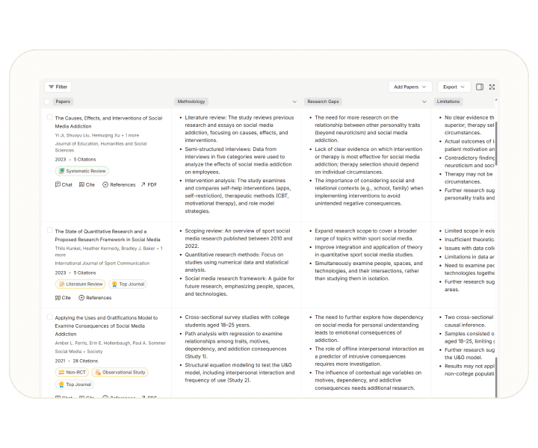Expand the Research Gaps column chevron
The height and width of the screenshot is (448, 538).
(x=424, y=102)
